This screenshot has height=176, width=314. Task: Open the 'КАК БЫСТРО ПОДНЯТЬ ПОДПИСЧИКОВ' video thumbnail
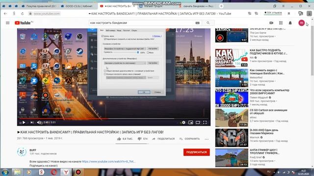click(232, 58)
